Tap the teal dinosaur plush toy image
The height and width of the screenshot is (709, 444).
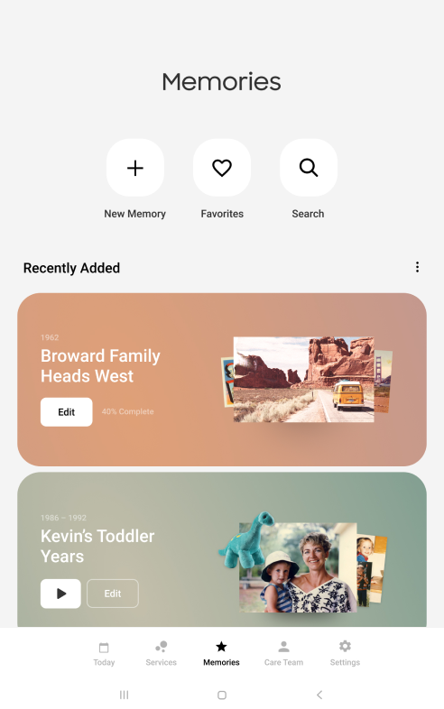click(246, 540)
